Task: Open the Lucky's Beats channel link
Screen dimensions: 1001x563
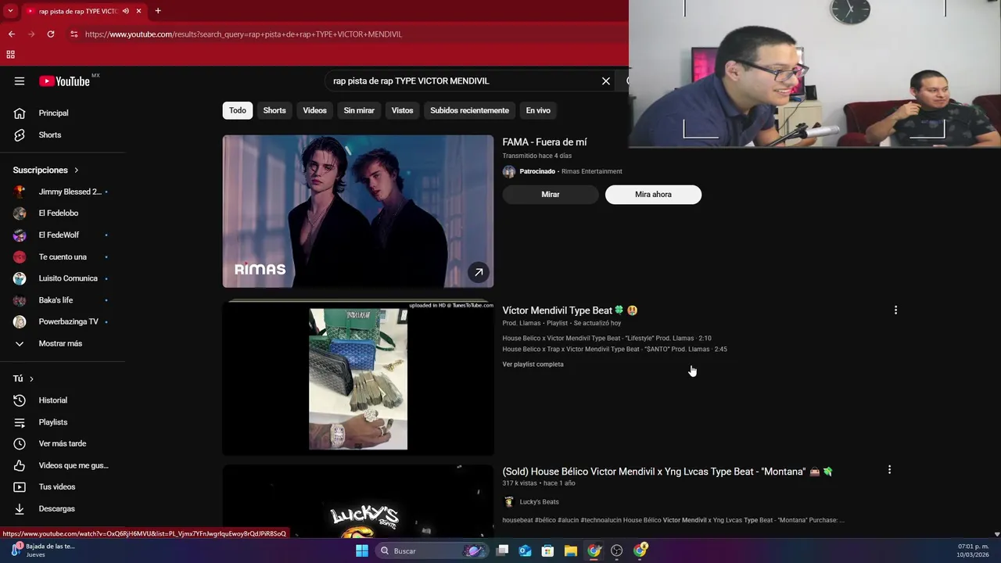Action: pos(539,502)
